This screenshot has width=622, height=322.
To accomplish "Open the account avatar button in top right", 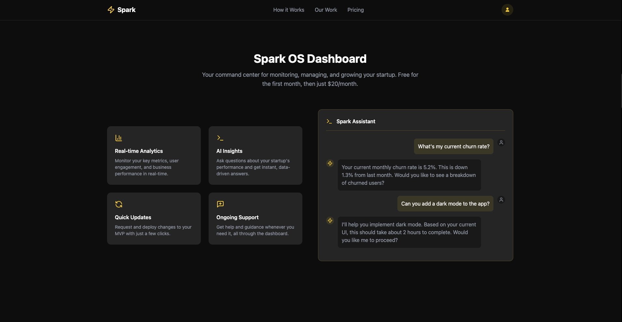I will [507, 10].
